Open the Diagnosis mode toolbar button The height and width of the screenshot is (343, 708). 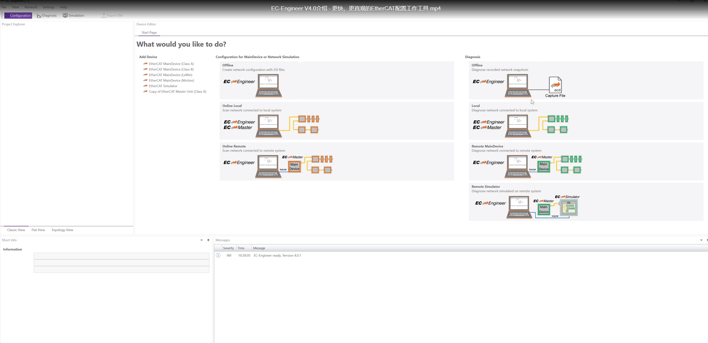pos(47,16)
